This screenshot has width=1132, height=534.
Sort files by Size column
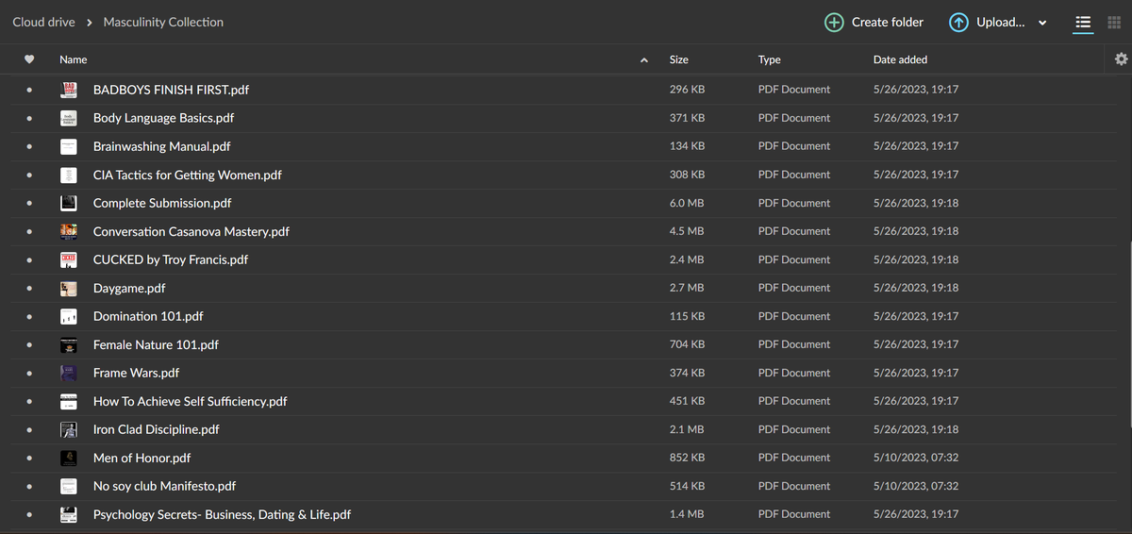pos(678,59)
